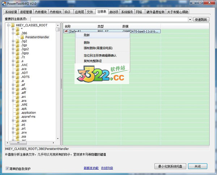Choose 刷新 in the context menu
The height and width of the screenshot is (175, 217).
pos(102,35)
